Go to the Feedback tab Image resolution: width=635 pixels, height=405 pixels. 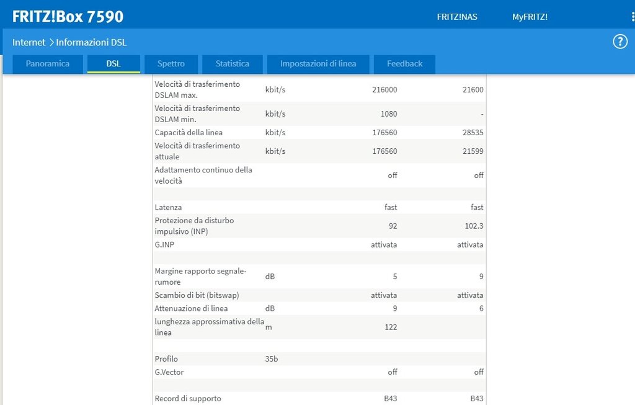coord(404,64)
